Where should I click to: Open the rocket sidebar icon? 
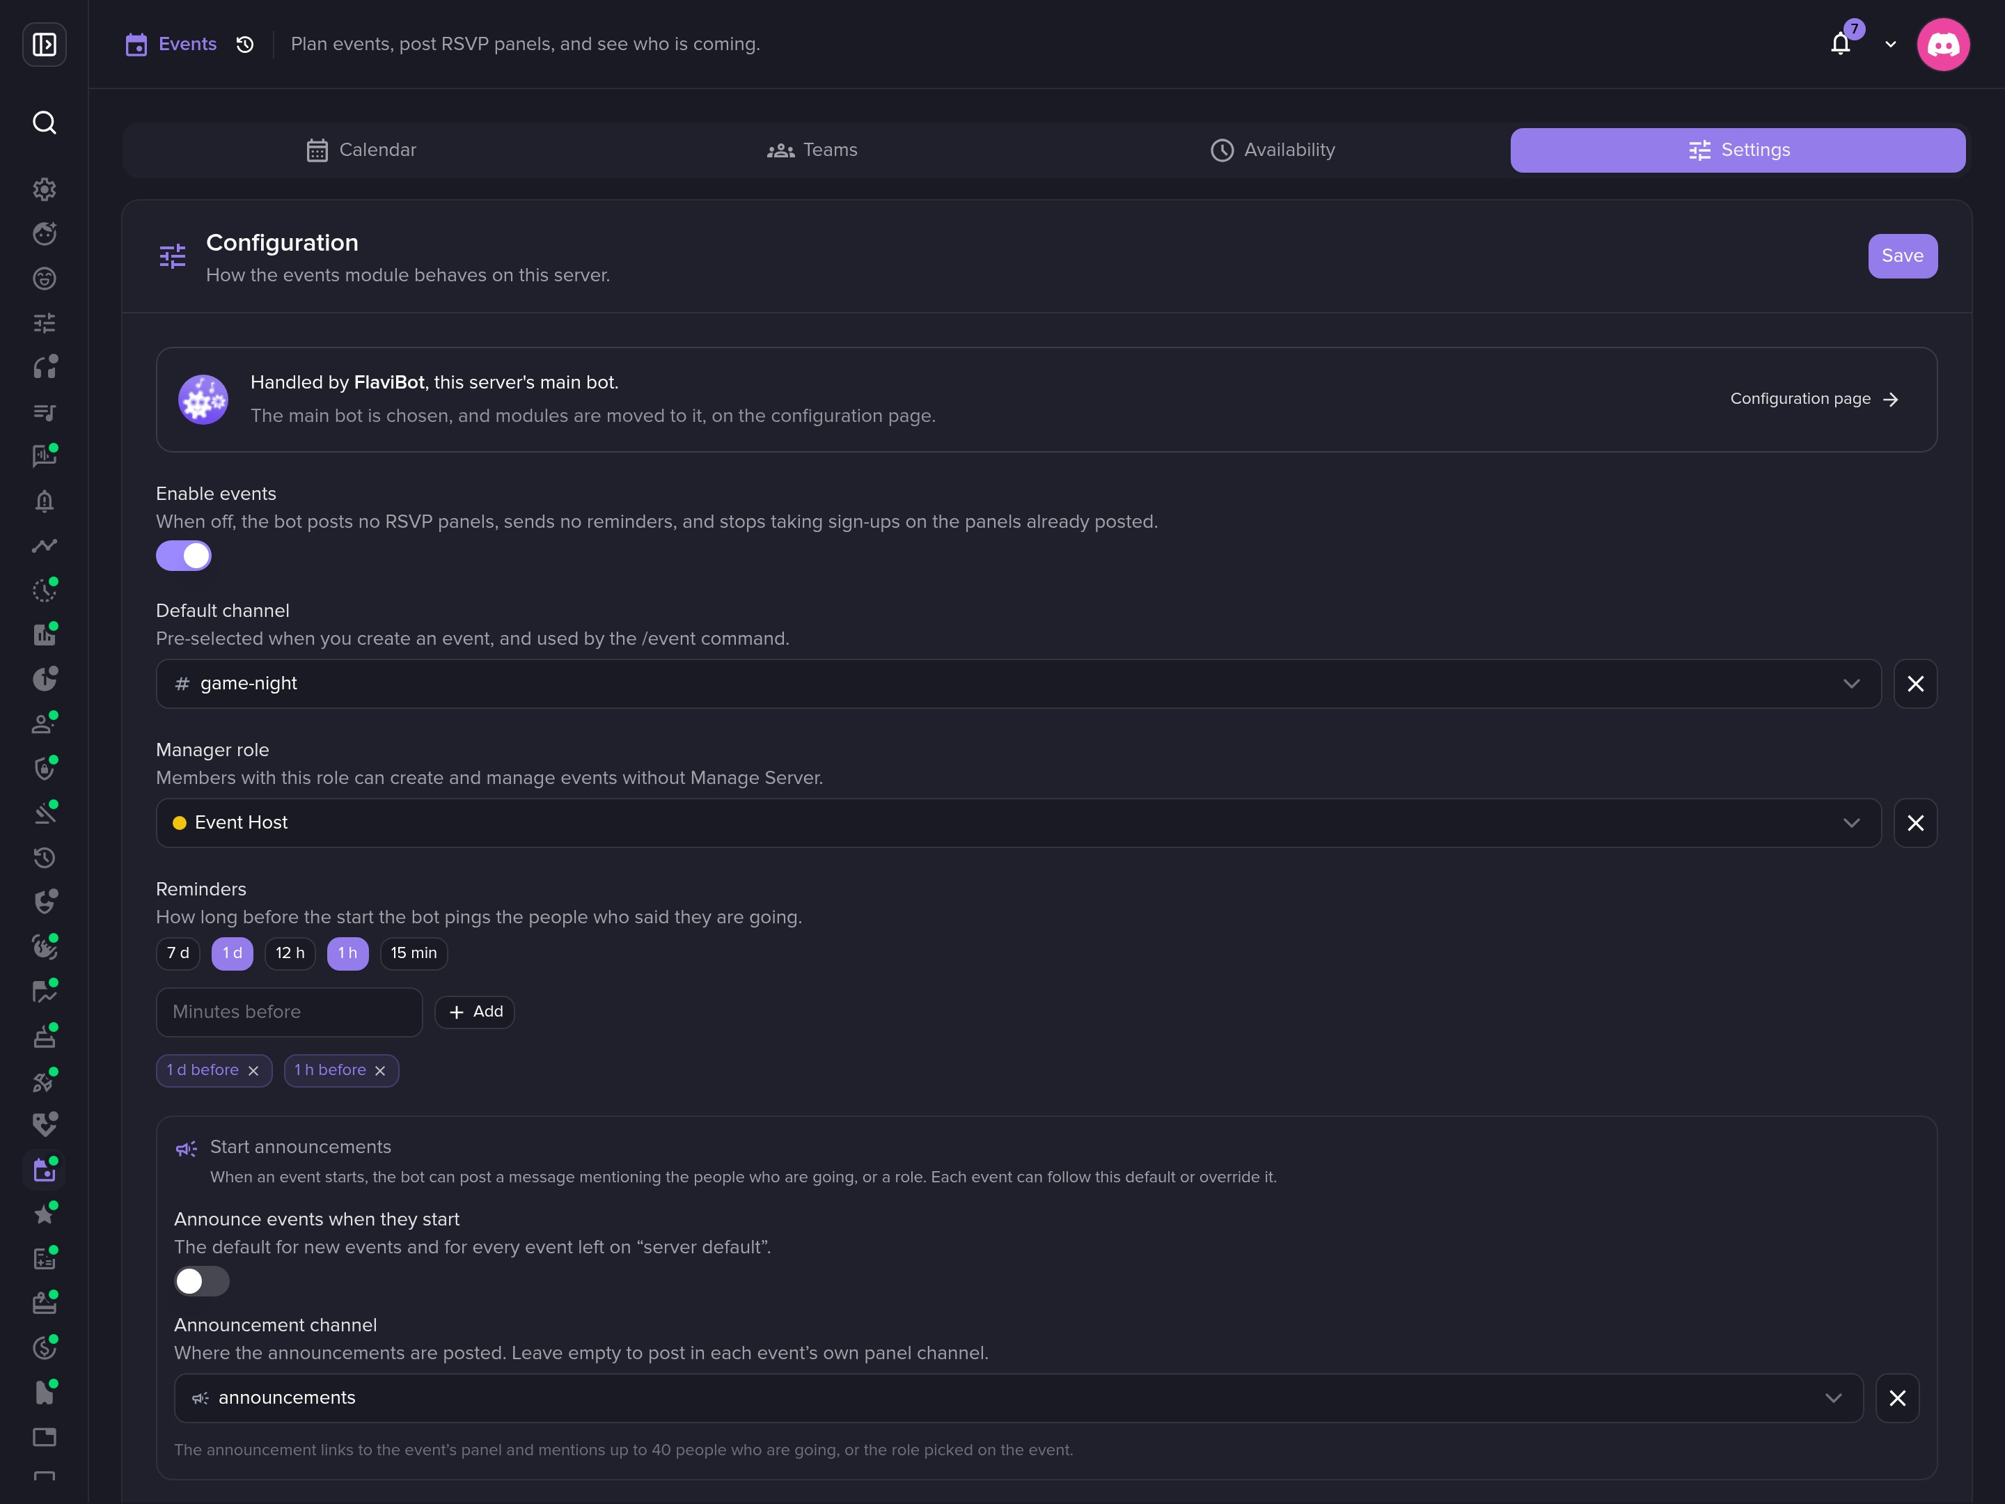pyautogui.click(x=45, y=1081)
